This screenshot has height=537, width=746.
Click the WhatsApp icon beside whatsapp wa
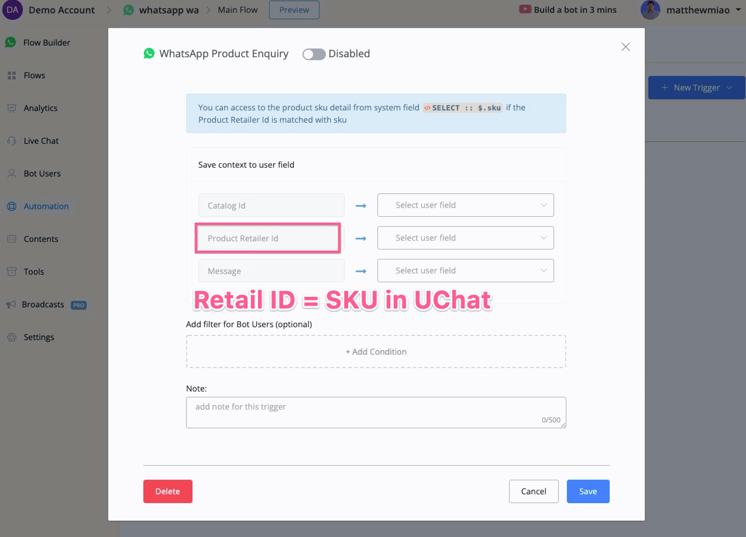click(128, 10)
